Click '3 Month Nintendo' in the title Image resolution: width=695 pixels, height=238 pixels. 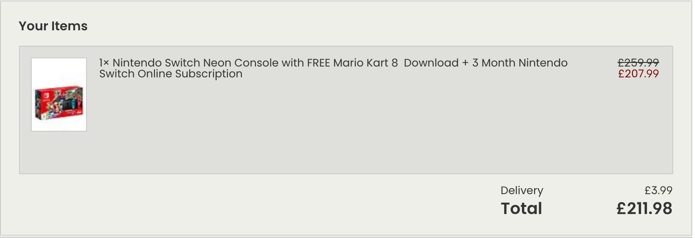[520, 63]
